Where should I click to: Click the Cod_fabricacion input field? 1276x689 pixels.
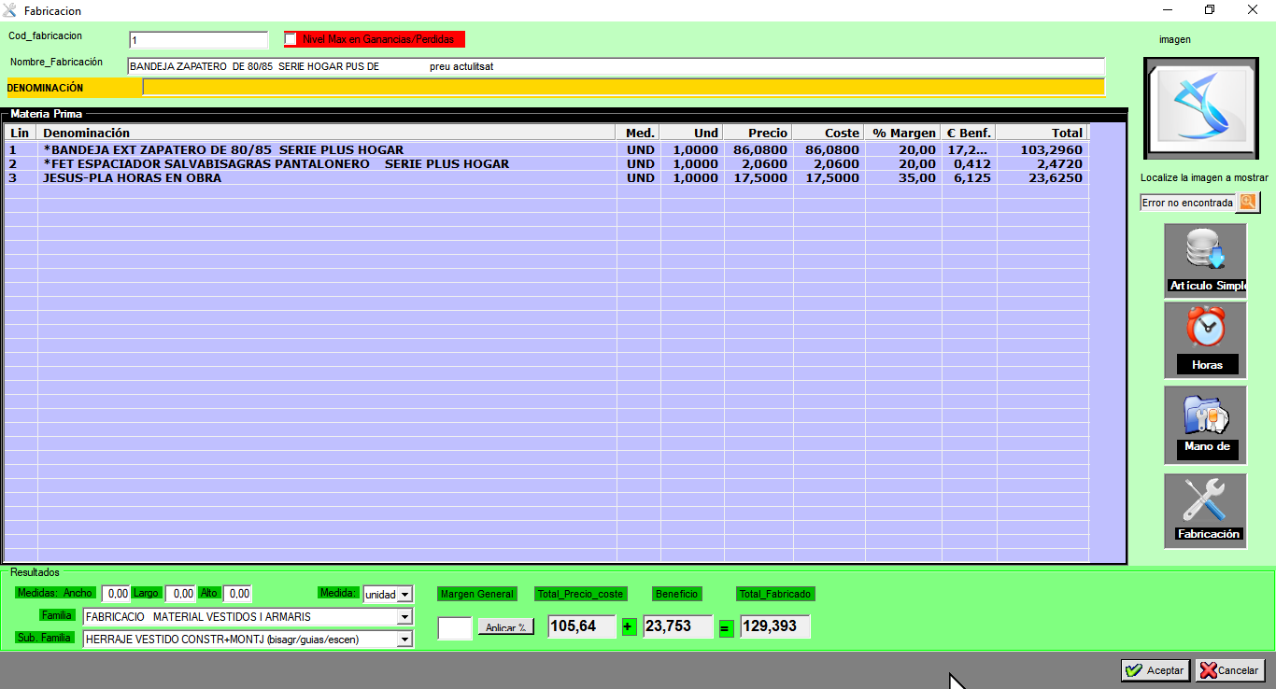click(199, 40)
